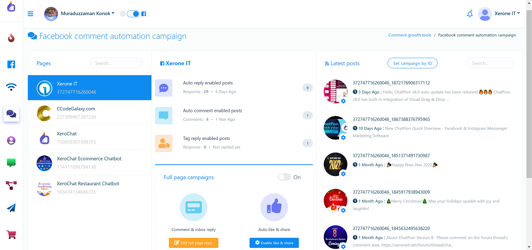Viewport: 532px width, 250px height.
Task: Click the Comment & inbox reply card icon
Action: point(193,207)
